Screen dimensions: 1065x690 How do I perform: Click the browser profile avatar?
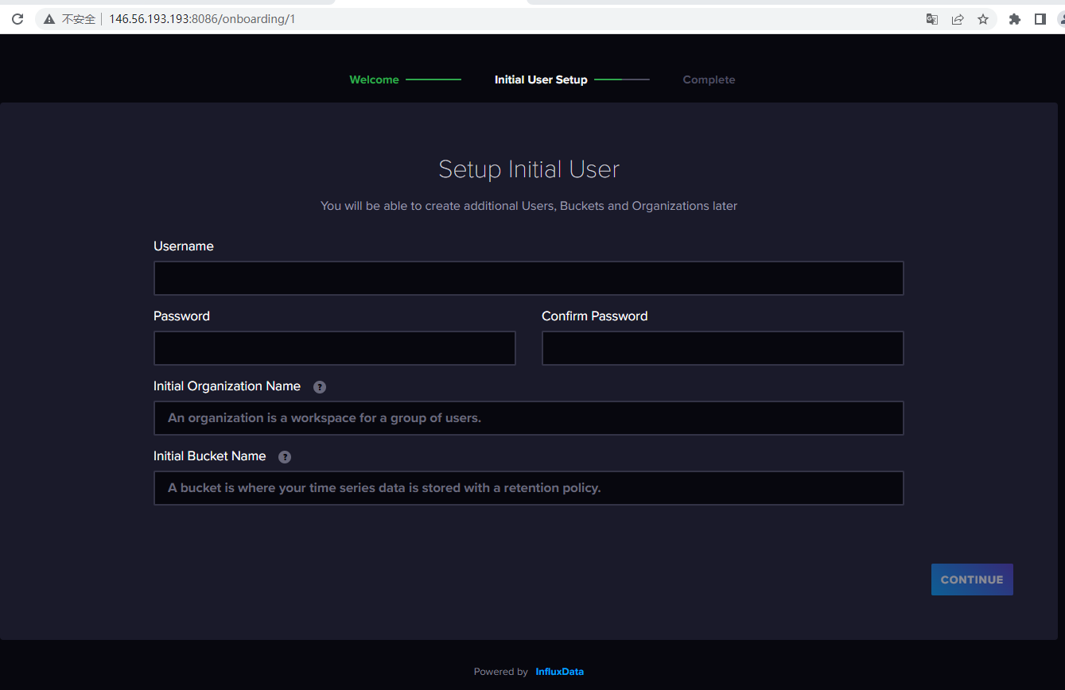click(x=1060, y=19)
